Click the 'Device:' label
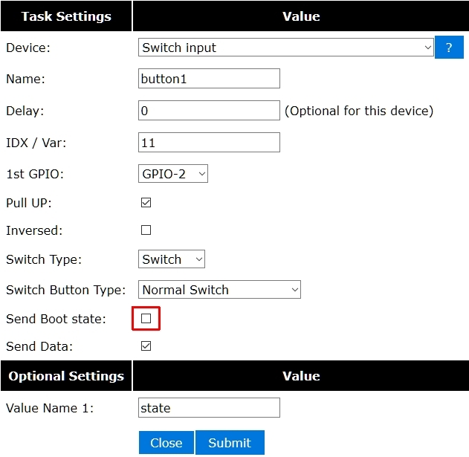Screen dimensions: 469x457 click(28, 48)
